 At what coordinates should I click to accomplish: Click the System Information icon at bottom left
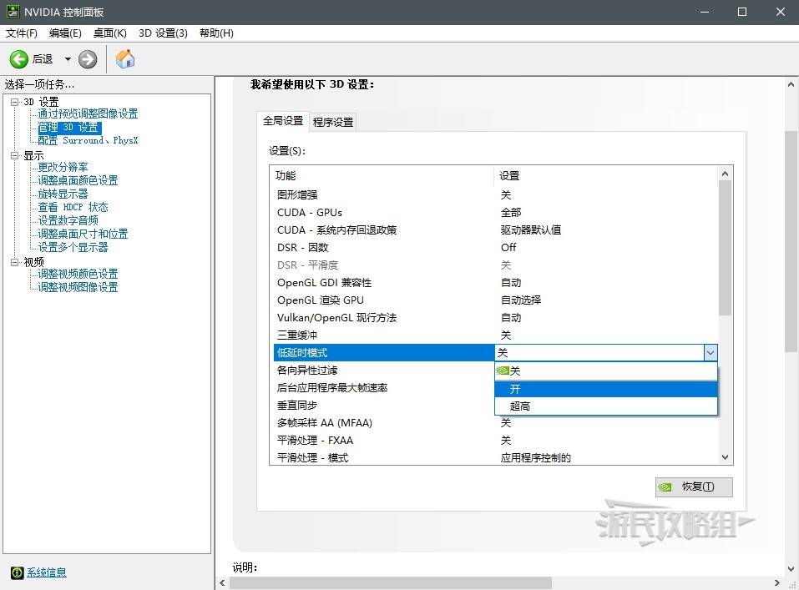coord(17,572)
